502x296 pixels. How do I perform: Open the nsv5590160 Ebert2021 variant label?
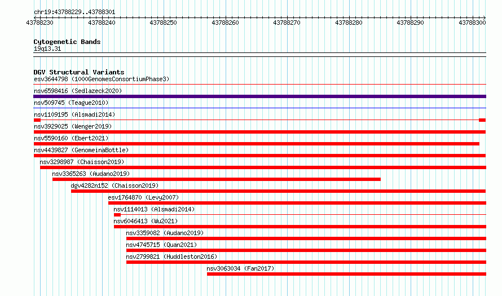click(71, 138)
